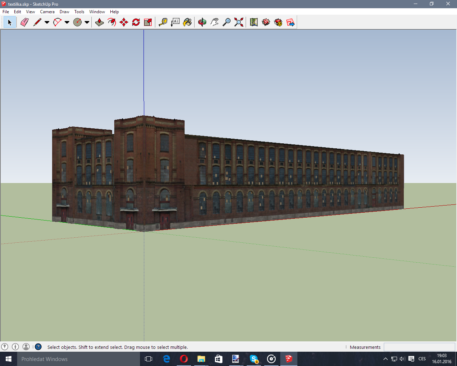Open the Draw menu
Image resolution: width=457 pixels, height=366 pixels.
[64, 12]
